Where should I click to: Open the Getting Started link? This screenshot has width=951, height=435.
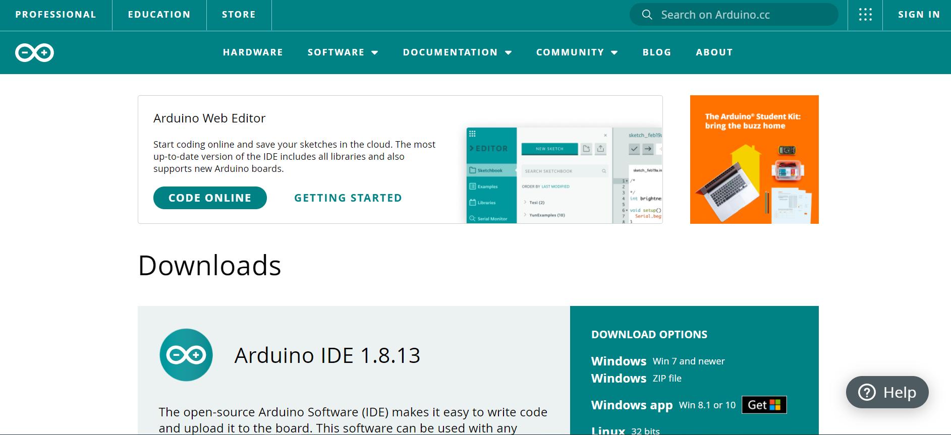pos(348,198)
